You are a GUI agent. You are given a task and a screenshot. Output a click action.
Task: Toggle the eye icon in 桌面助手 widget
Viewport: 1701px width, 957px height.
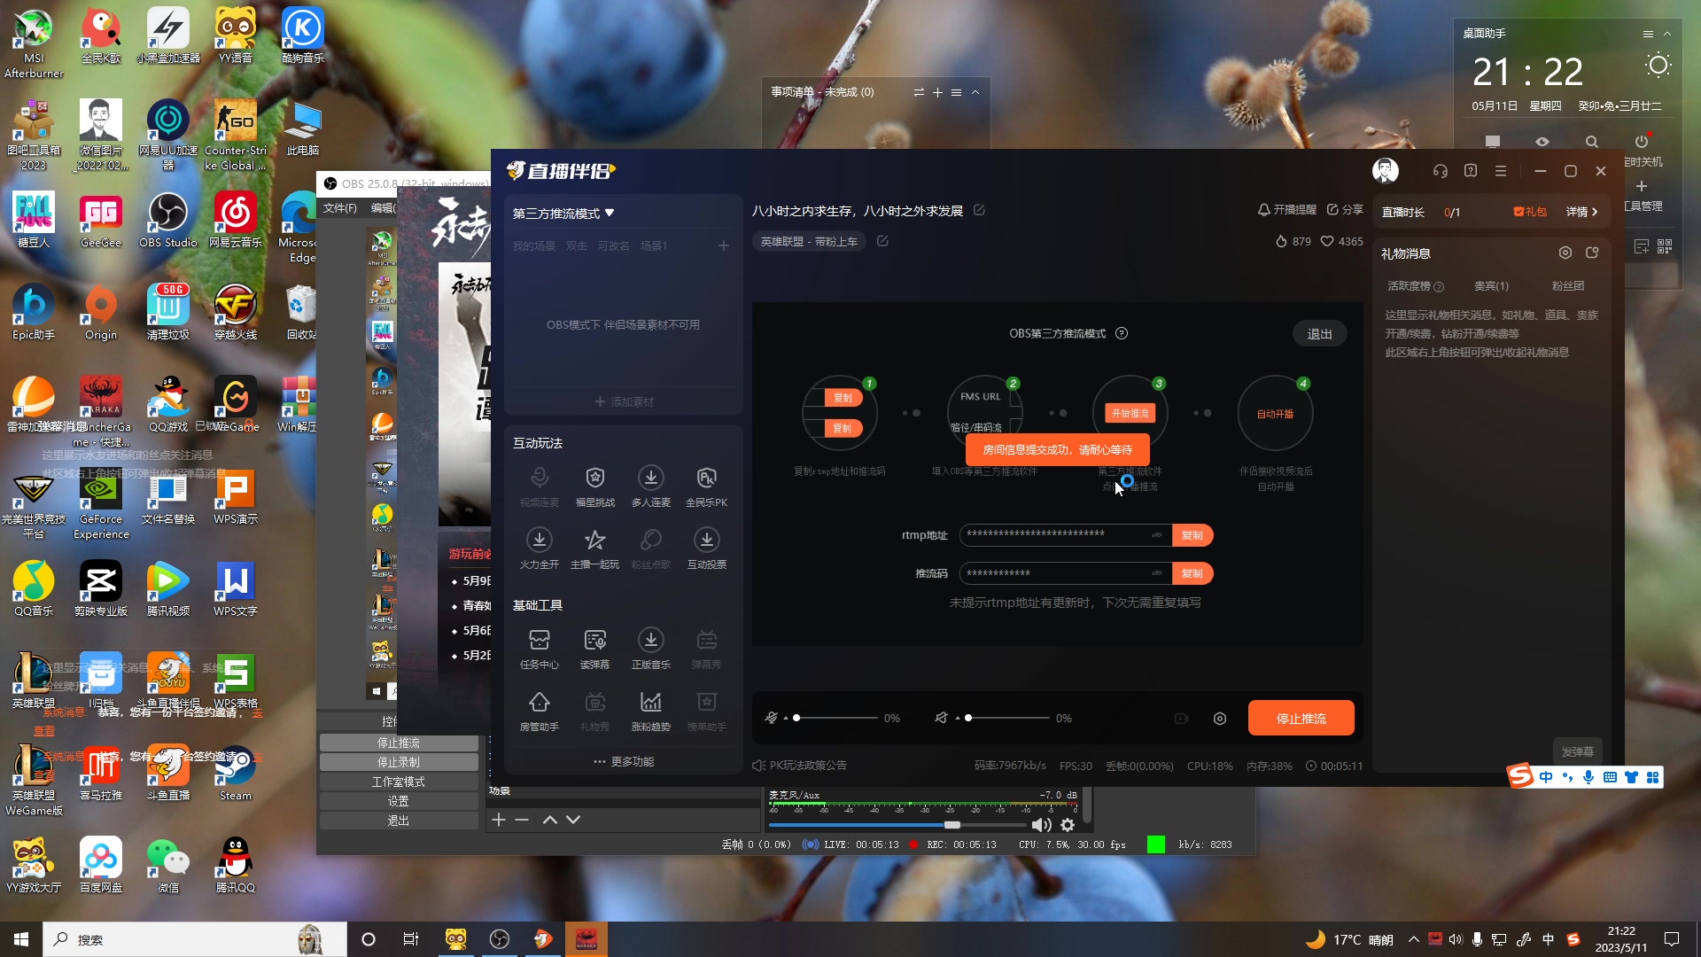pyautogui.click(x=1542, y=142)
